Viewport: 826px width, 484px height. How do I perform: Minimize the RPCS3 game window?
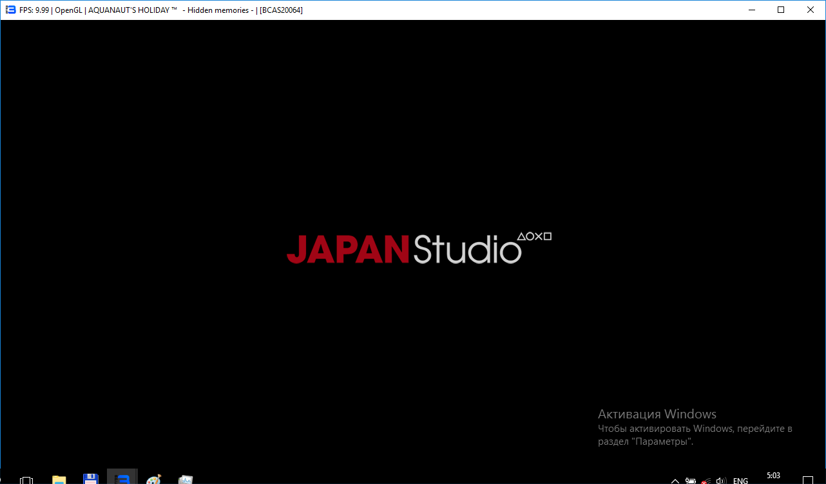pos(751,10)
